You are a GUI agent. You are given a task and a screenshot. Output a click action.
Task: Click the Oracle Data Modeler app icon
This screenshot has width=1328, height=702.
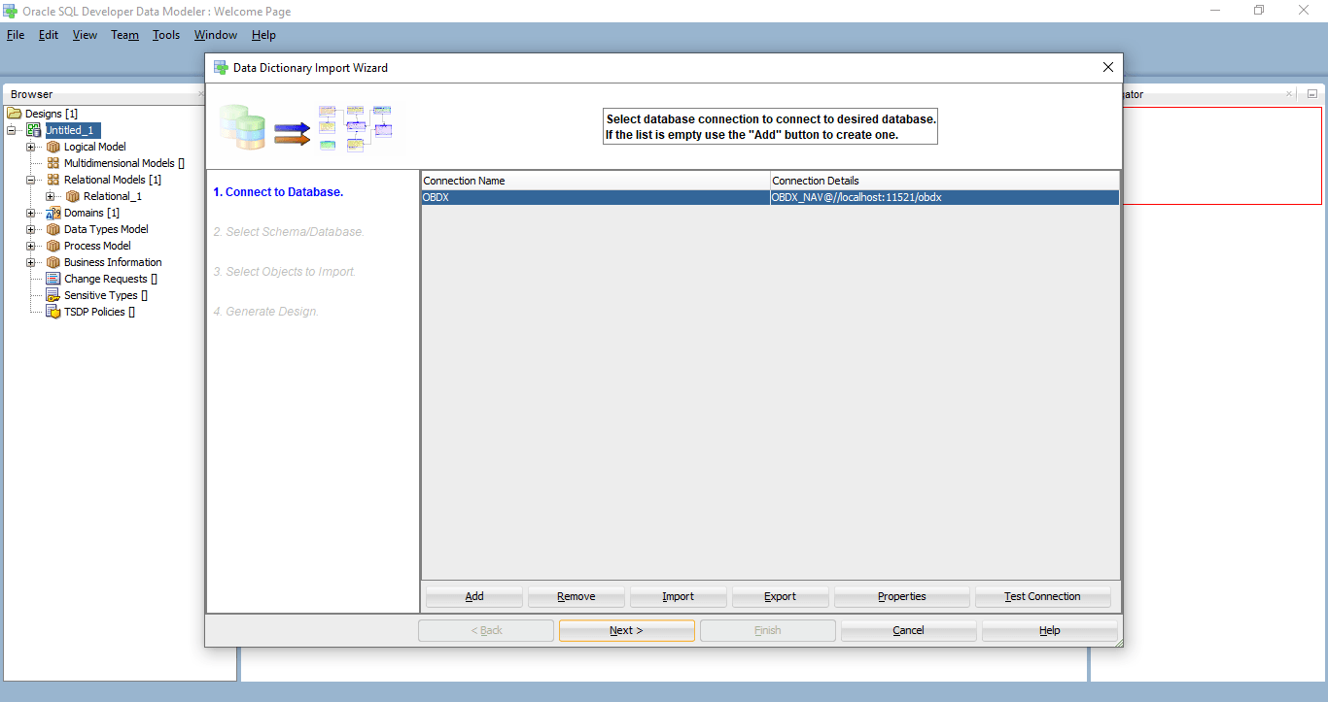[11, 12]
